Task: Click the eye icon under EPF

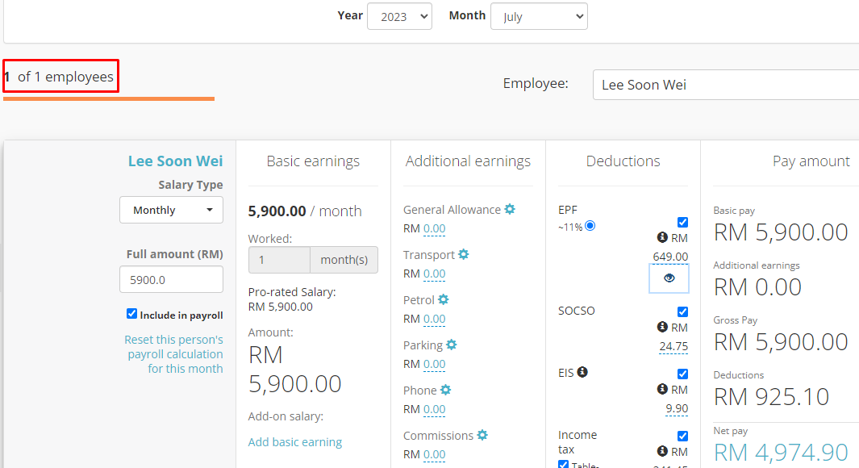Action: [669, 278]
